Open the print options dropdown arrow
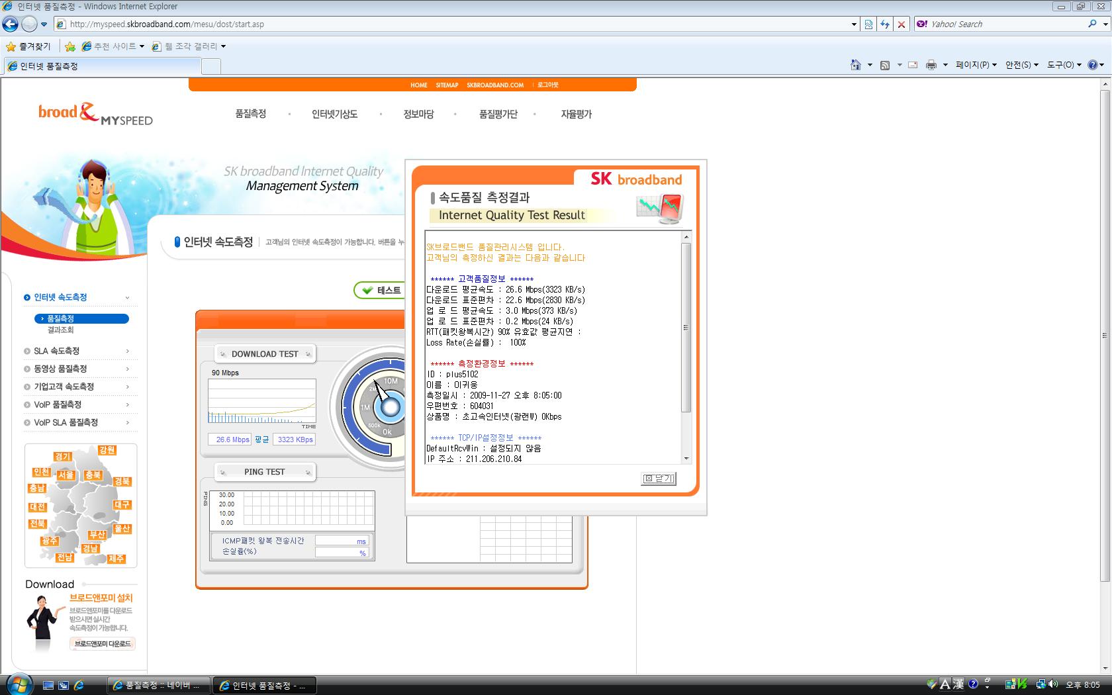This screenshot has width=1112, height=695. 945,65
